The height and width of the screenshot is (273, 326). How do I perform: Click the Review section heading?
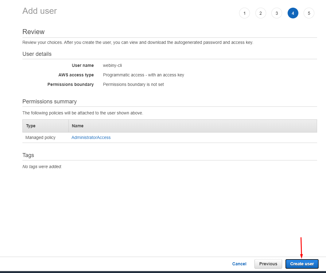[33, 32]
